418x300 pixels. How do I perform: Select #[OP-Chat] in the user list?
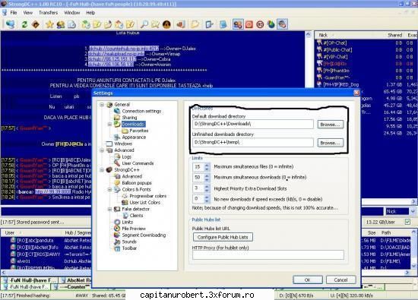pyautogui.click(x=335, y=43)
